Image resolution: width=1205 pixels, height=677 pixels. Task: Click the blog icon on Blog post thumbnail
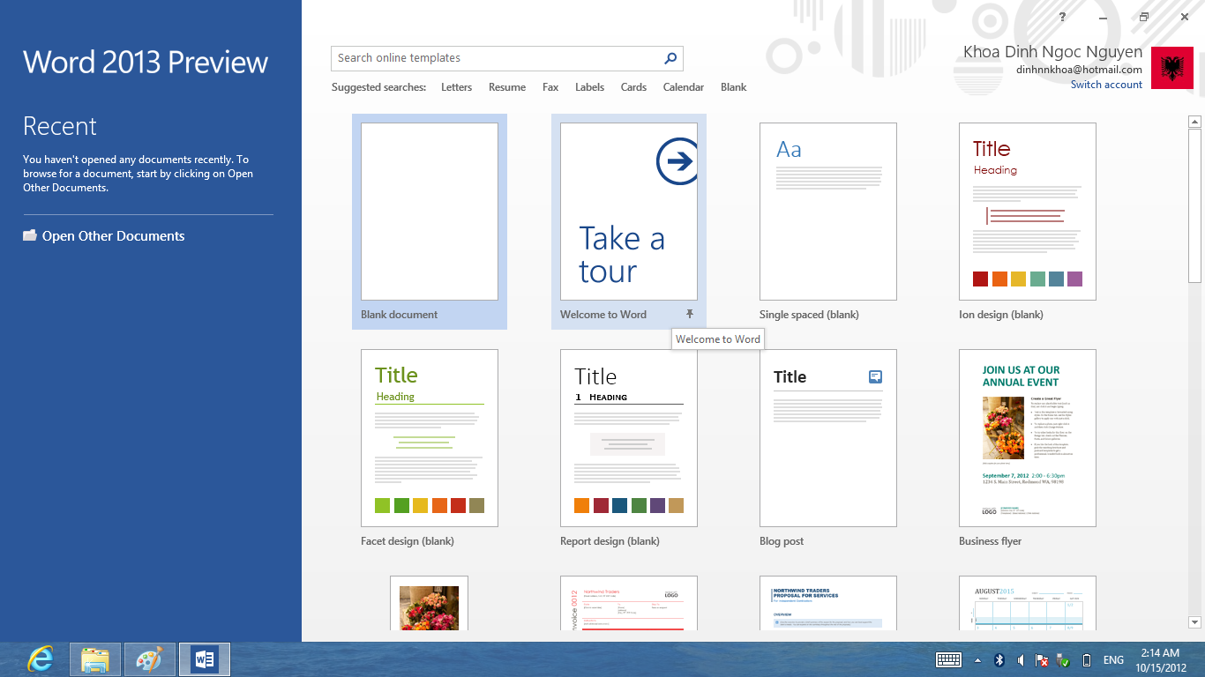point(875,376)
